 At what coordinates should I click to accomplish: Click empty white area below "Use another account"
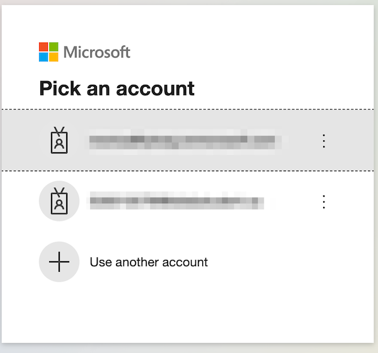coord(189,311)
